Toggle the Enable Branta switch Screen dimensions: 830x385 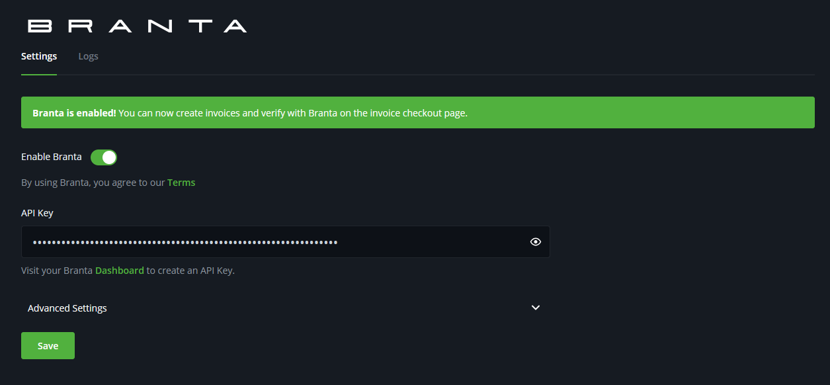click(104, 157)
